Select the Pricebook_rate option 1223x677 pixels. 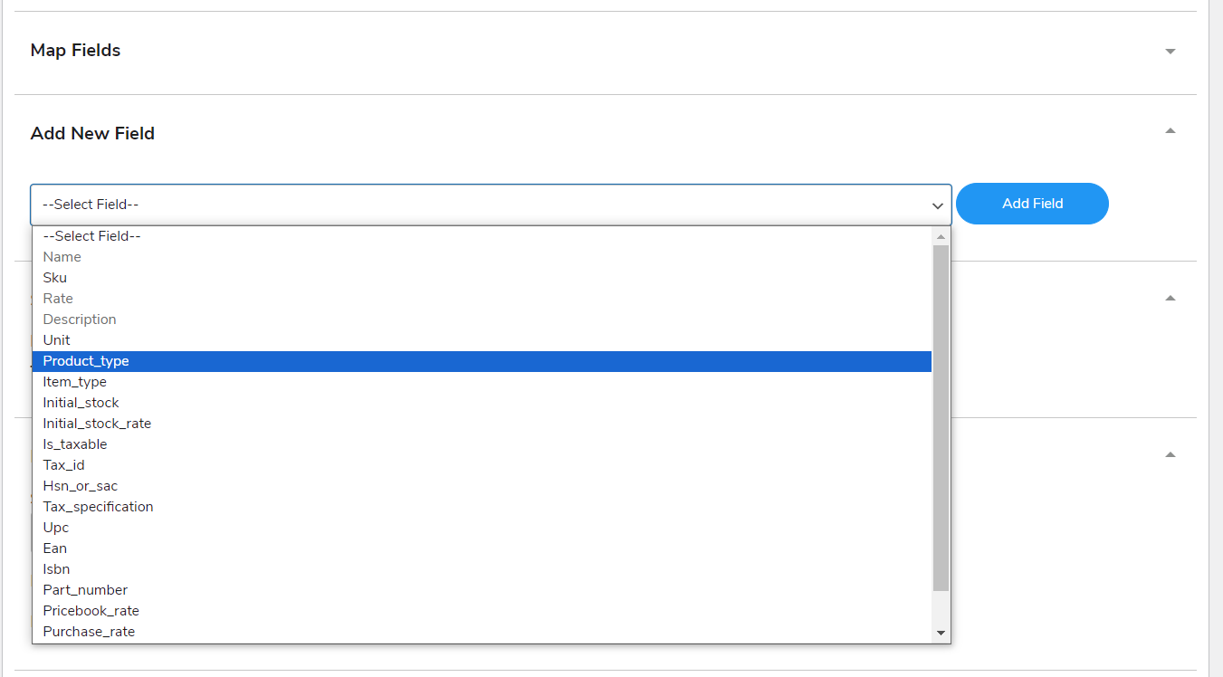pyautogui.click(x=91, y=610)
